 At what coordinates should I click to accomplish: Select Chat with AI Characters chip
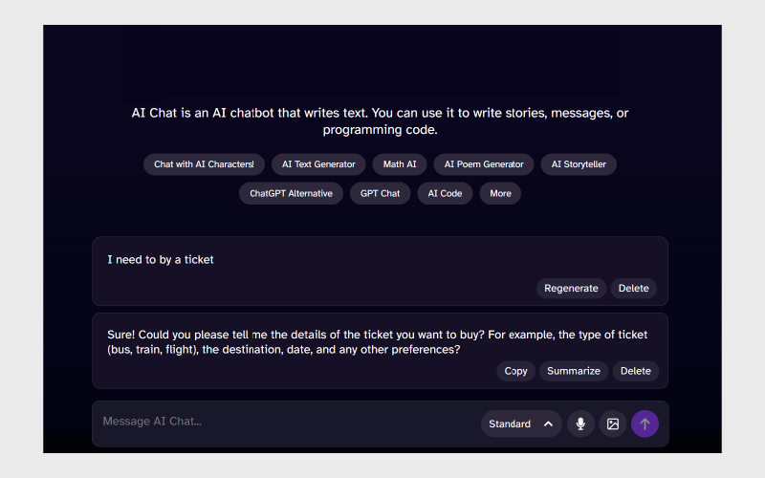(204, 164)
